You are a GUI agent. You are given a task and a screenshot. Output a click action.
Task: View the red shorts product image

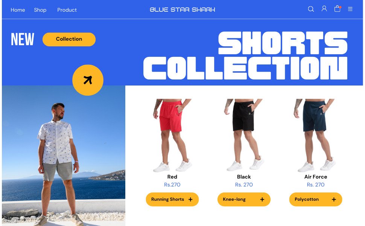click(172, 135)
